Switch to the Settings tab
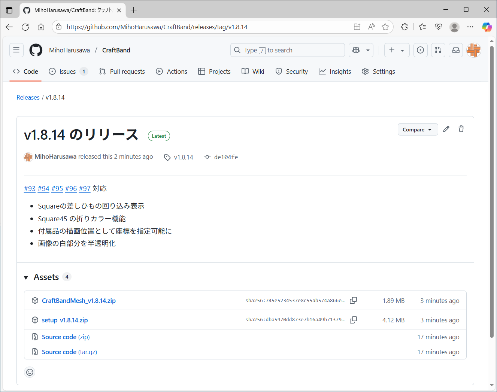Screen dimensions: 497x392 coord(378,72)
